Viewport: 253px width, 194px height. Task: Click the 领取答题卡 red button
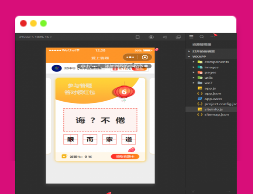coord(125,156)
